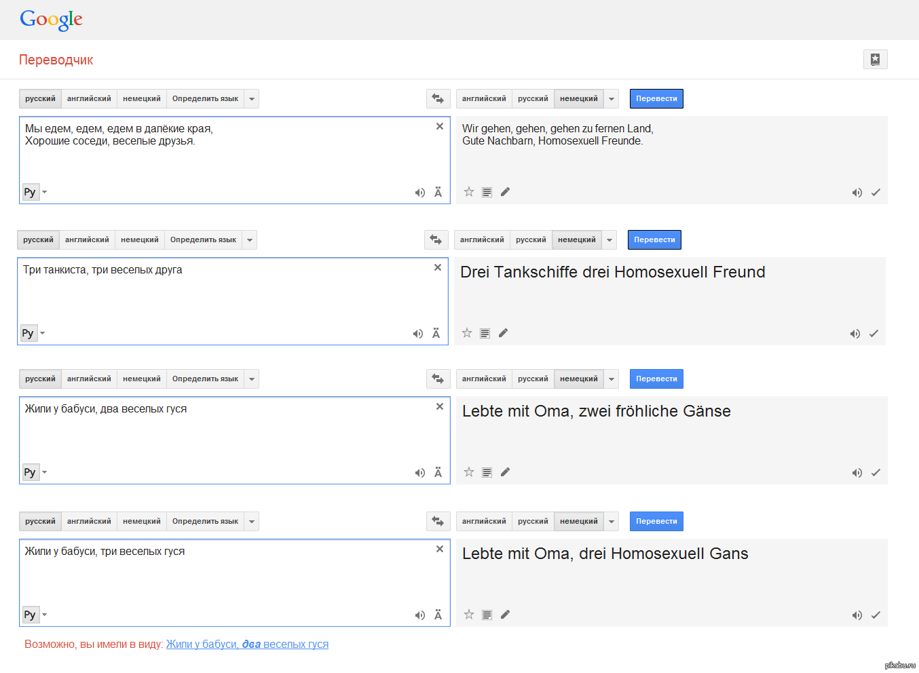Swap languages in the 'Три танкиста' panel

436,240
